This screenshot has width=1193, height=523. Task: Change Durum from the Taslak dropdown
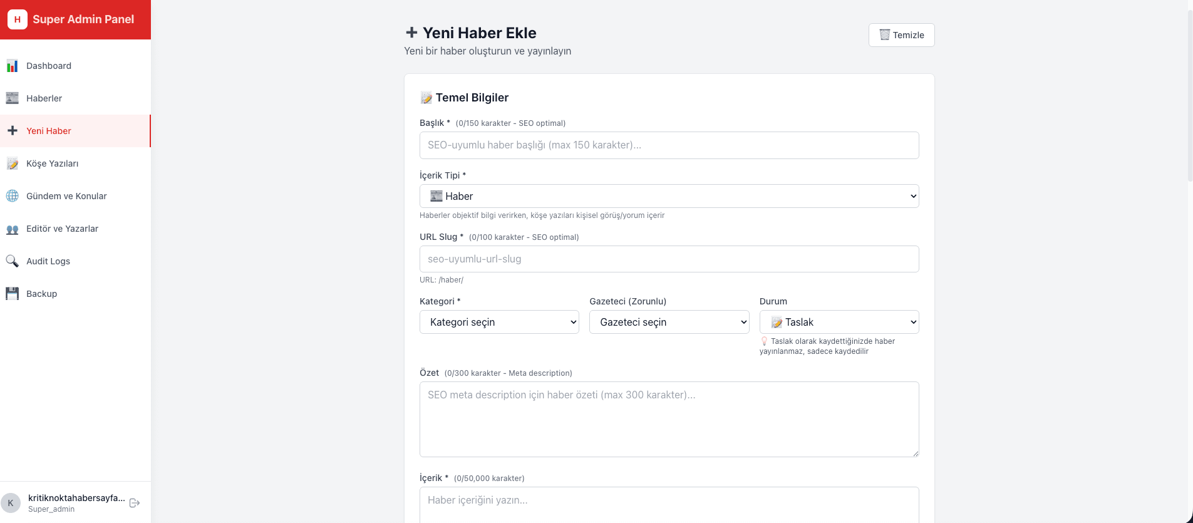(839, 322)
